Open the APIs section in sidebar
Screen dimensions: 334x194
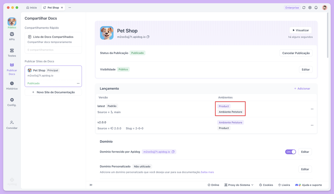point(12,37)
